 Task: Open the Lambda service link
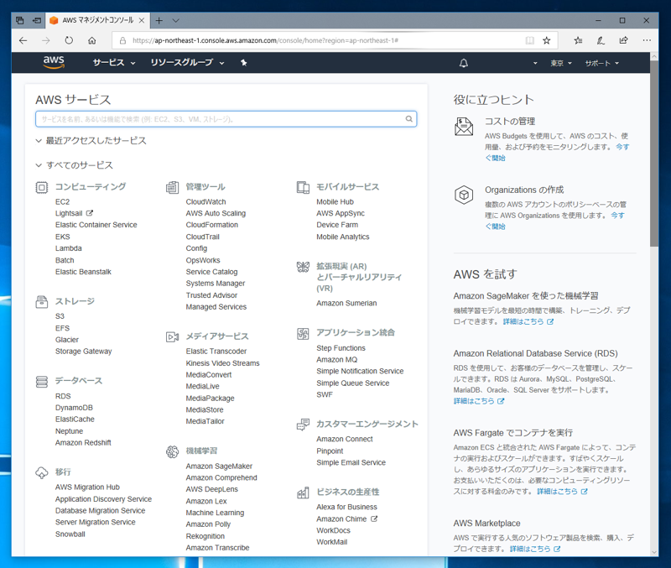69,248
